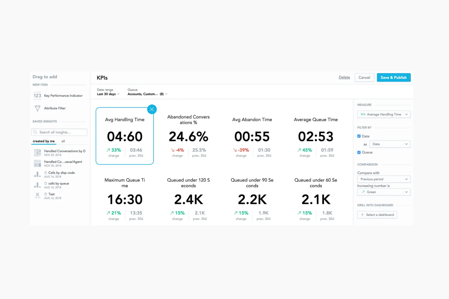Switch to the 'all' insights tab

(x=63, y=141)
